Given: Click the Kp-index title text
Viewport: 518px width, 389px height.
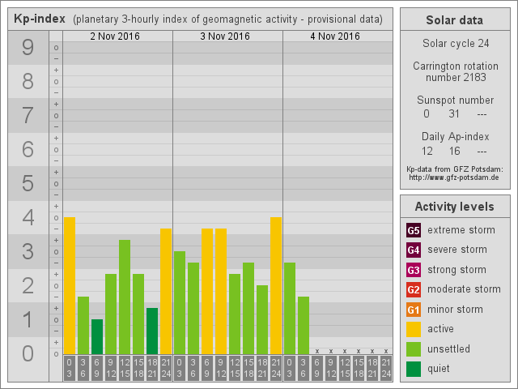Looking at the screenshot, I should (40, 19).
